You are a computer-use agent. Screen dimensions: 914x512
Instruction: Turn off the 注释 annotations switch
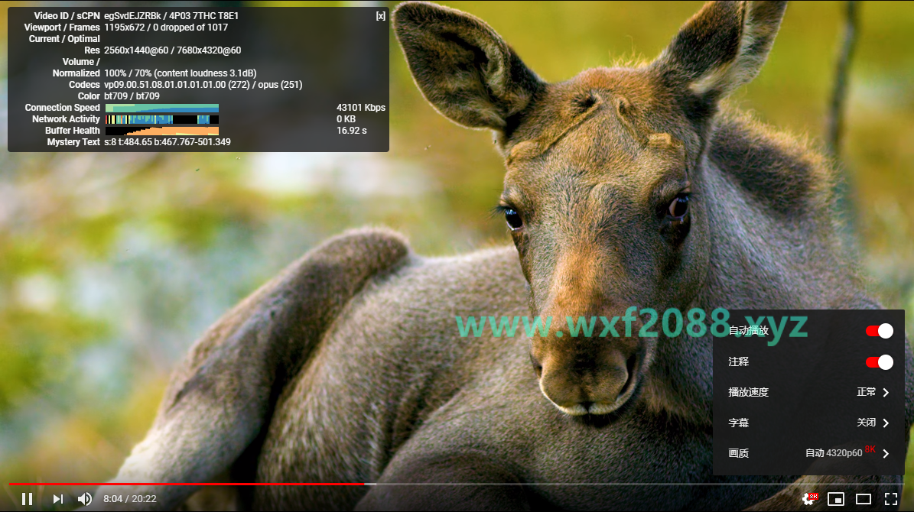pyautogui.click(x=879, y=362)
